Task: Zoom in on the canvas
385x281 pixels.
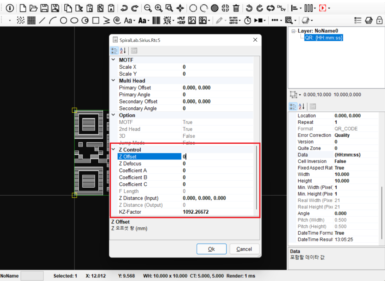Action: 159,8
